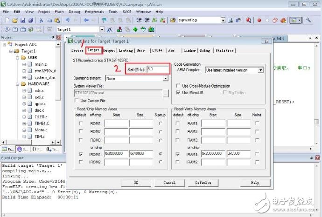Toggle the IROM1 default checkbox

[81, 154]
